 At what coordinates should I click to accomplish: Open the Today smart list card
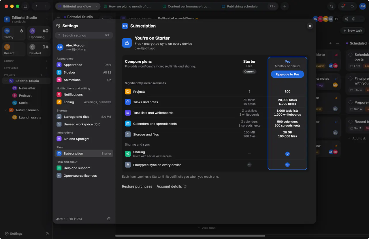[x=14, y=34]
